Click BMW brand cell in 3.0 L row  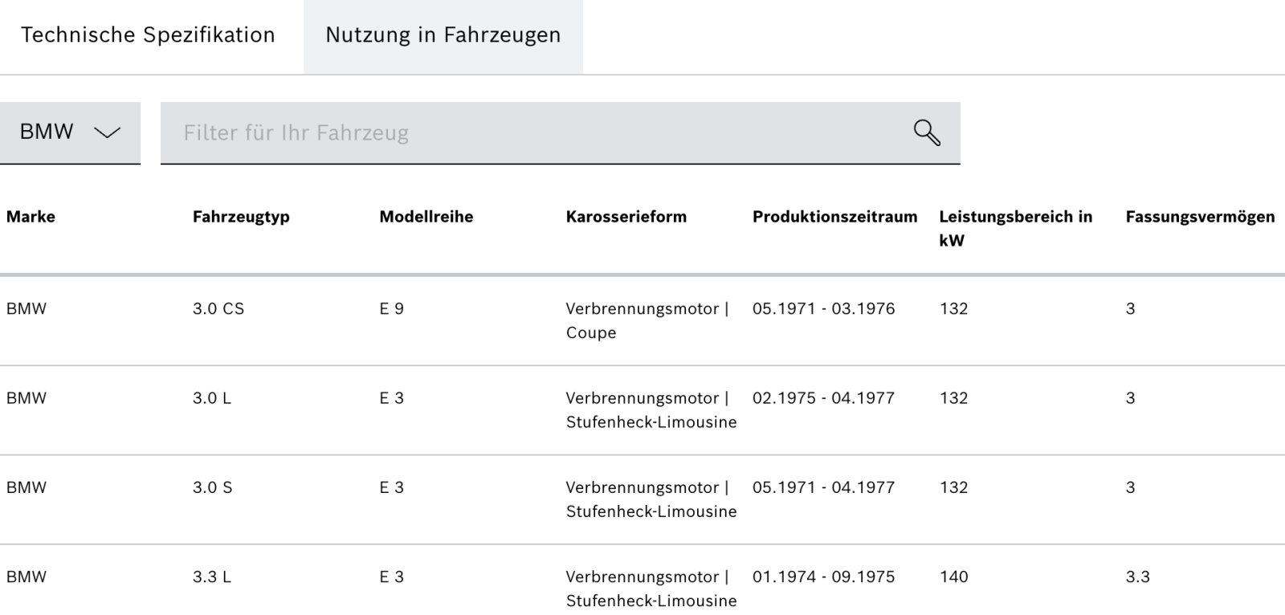(27, 398)
